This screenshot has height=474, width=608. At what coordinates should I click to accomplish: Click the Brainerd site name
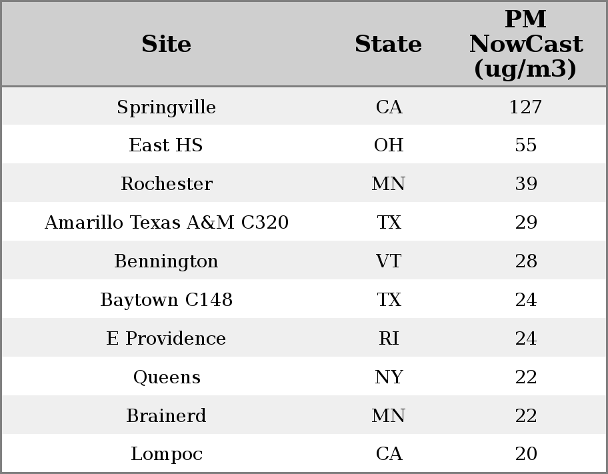point(166,416)
